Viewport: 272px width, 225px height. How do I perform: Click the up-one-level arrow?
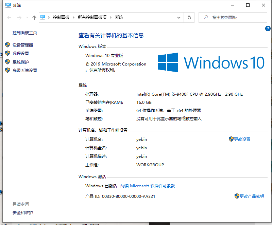pos(34,18)
